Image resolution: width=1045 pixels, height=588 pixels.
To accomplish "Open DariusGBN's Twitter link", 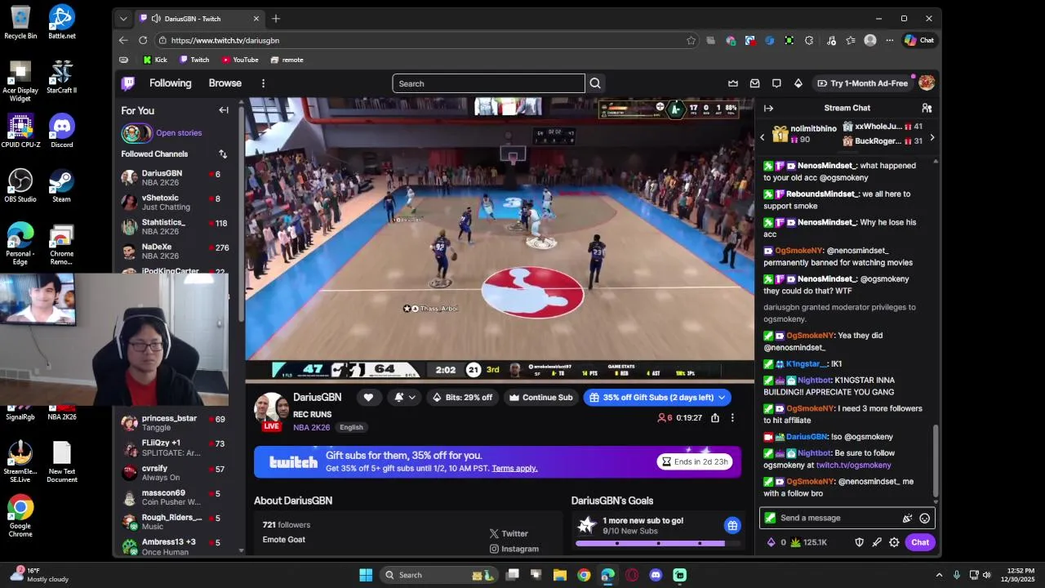I will 509,533.
